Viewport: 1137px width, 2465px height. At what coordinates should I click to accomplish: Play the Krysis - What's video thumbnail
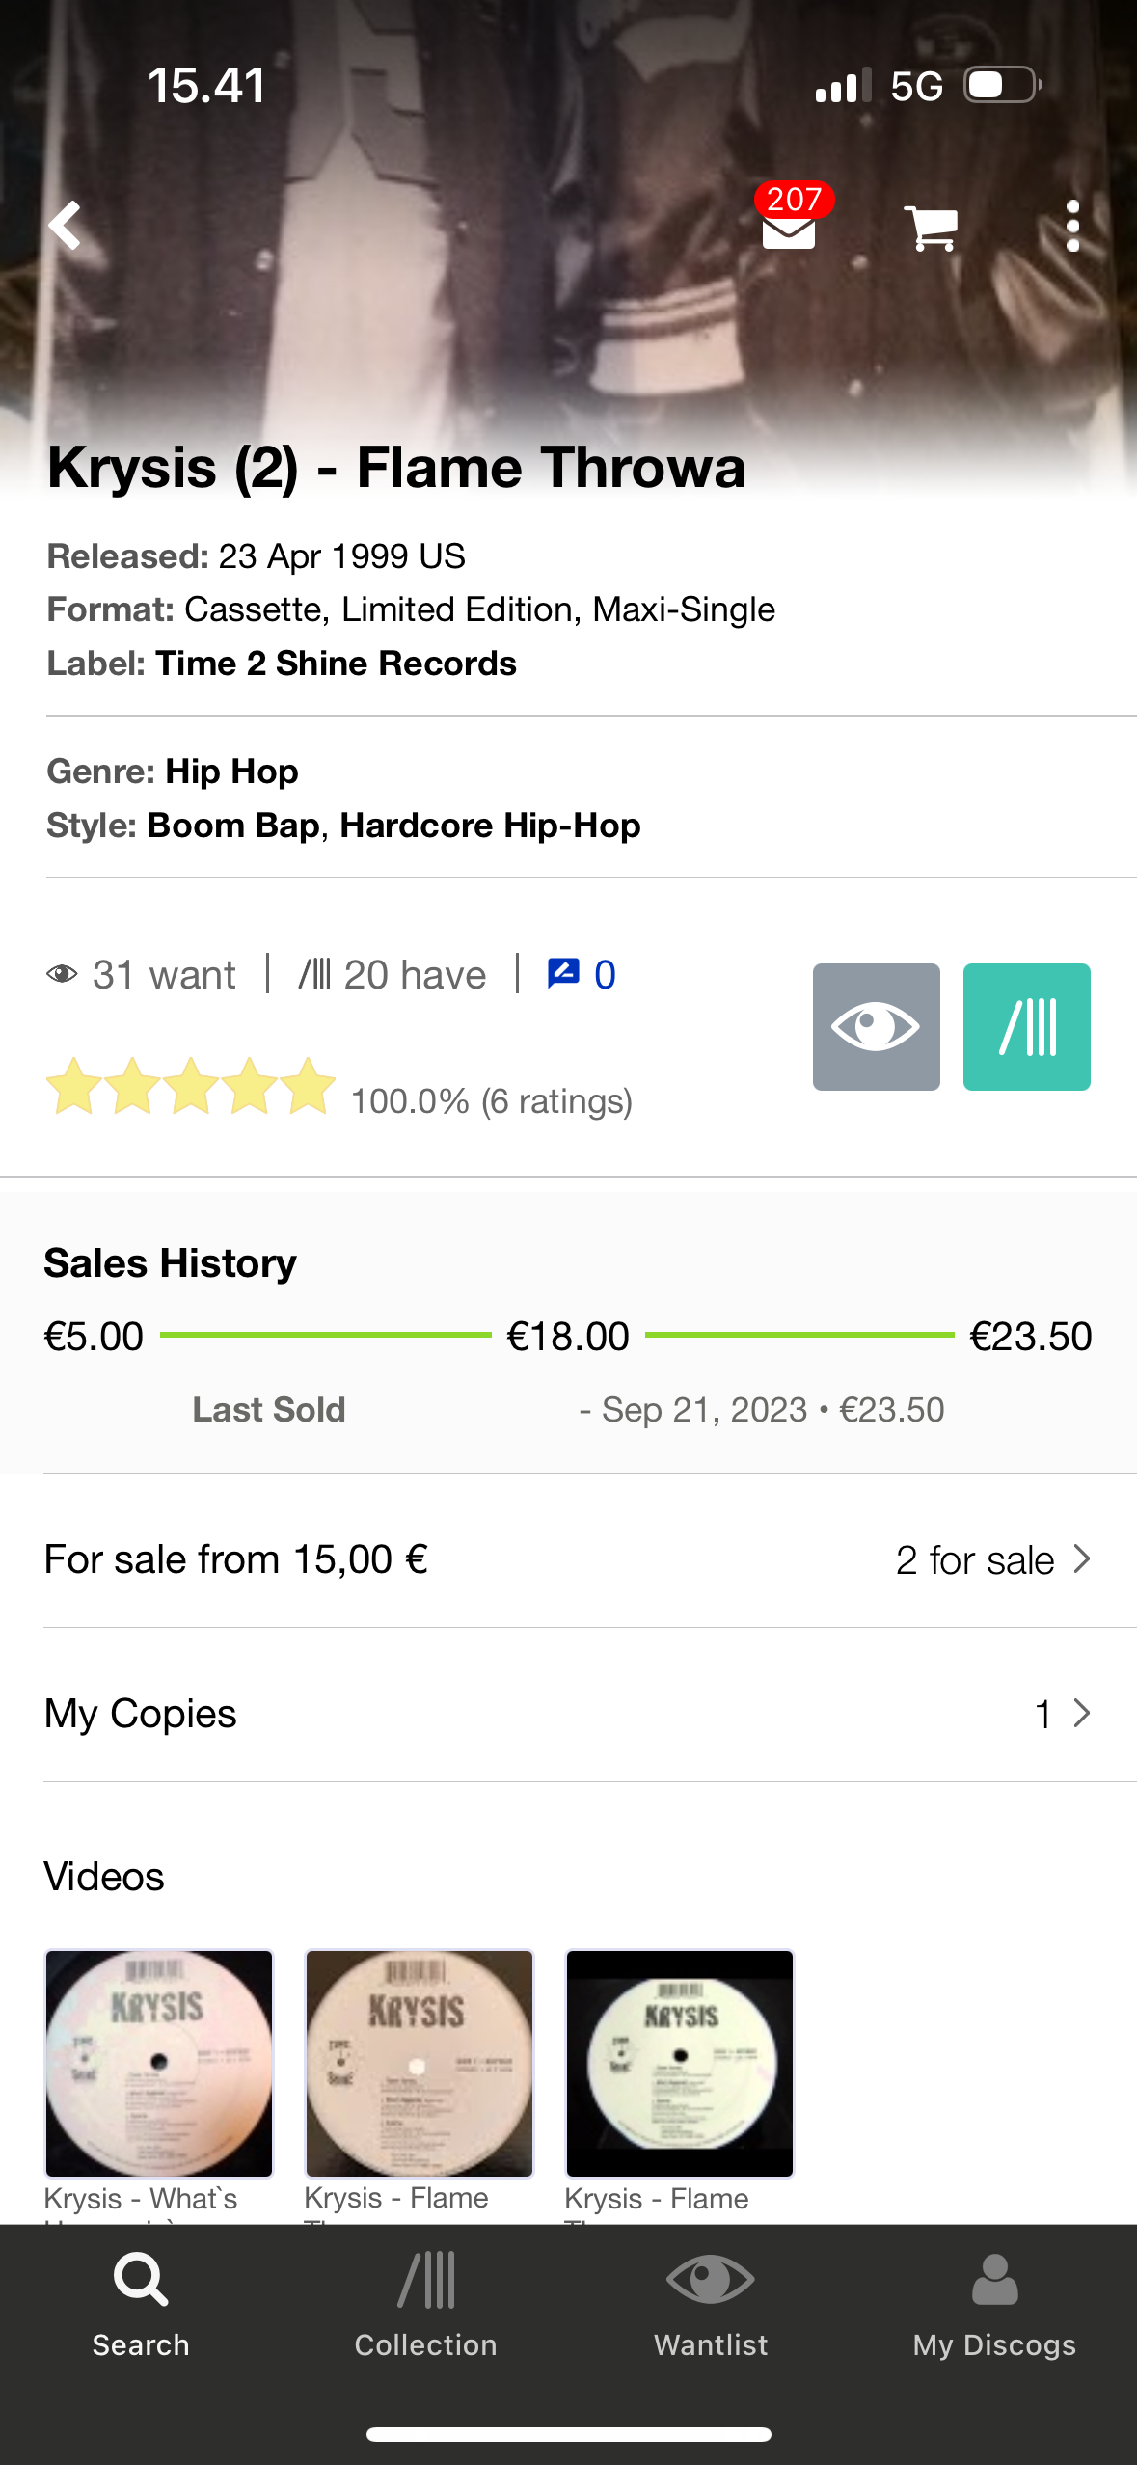point(159,2063)
